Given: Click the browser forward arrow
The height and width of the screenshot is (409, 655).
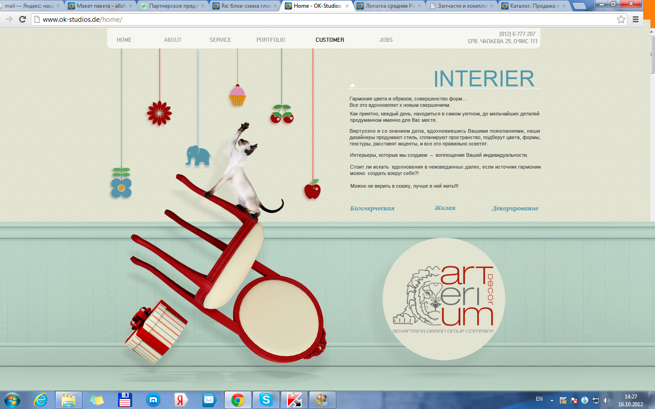Looking at the screenshot, I should (x=9, y=20).
